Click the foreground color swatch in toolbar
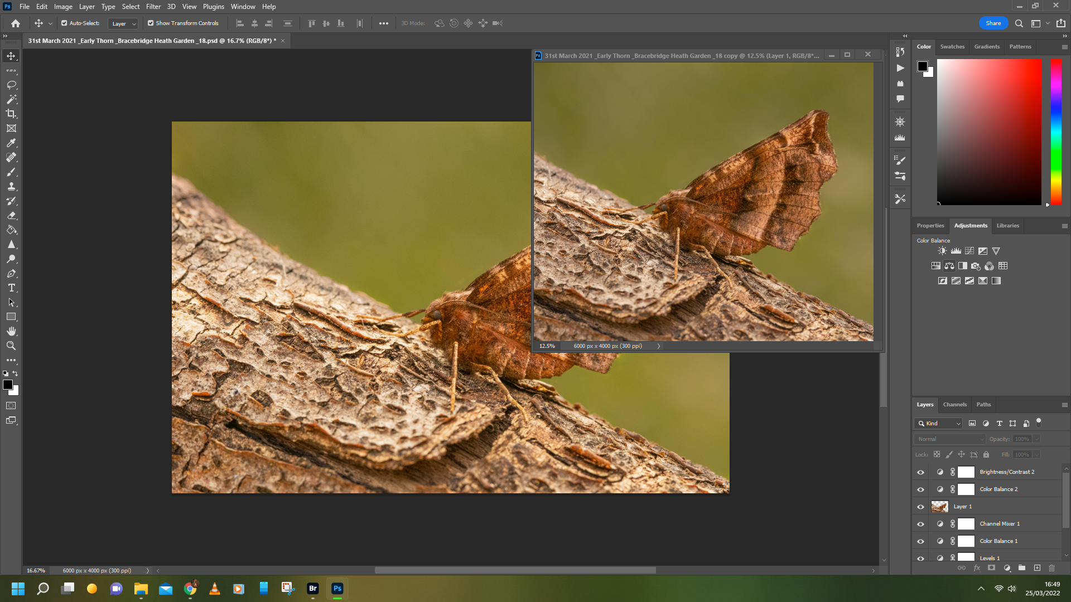 (8, 385)
